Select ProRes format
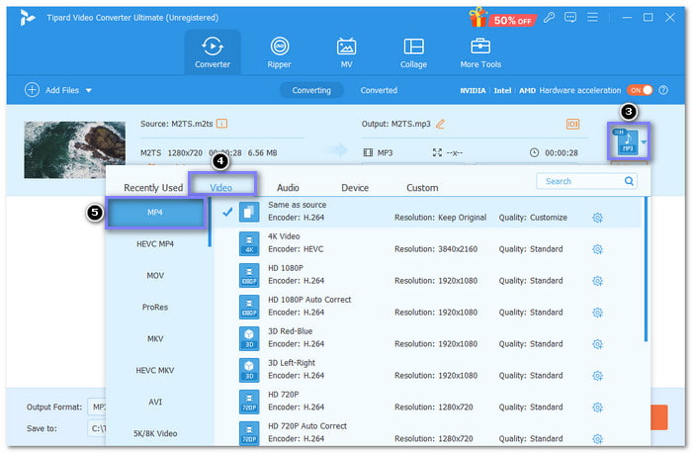692x453 pixels. click(155, 307)
